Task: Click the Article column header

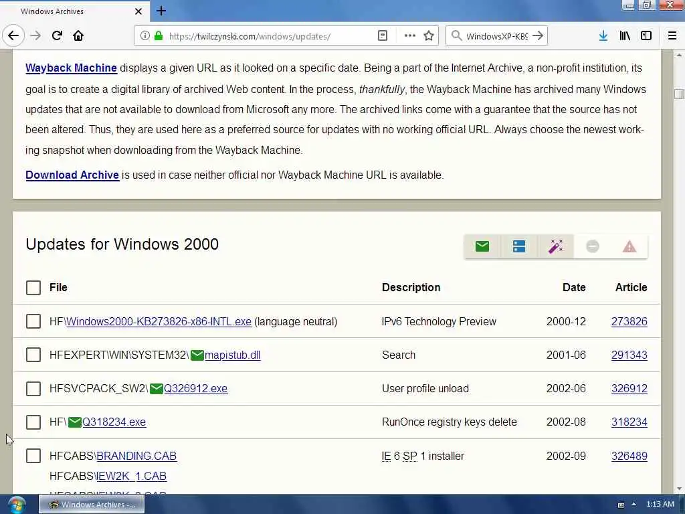Action: [x=631, y=288]
